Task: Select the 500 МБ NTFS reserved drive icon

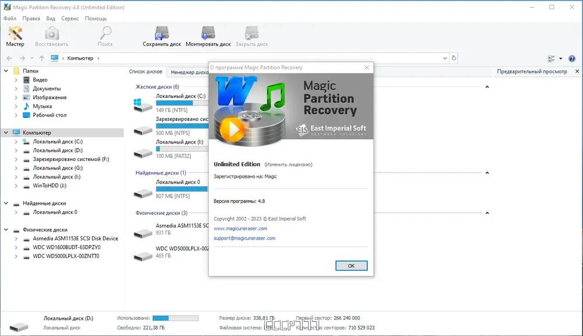Action: [x=143, y=130]
